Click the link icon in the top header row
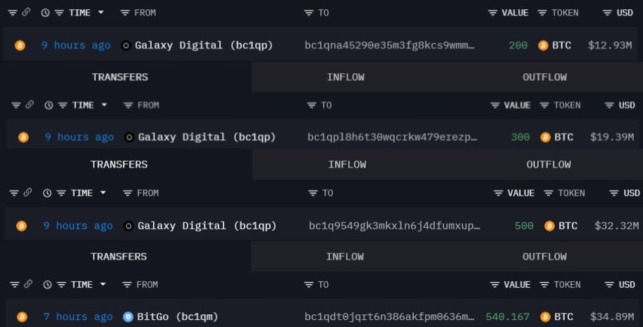Viewport: 643px width, 327px height. (x=26, y=12)
